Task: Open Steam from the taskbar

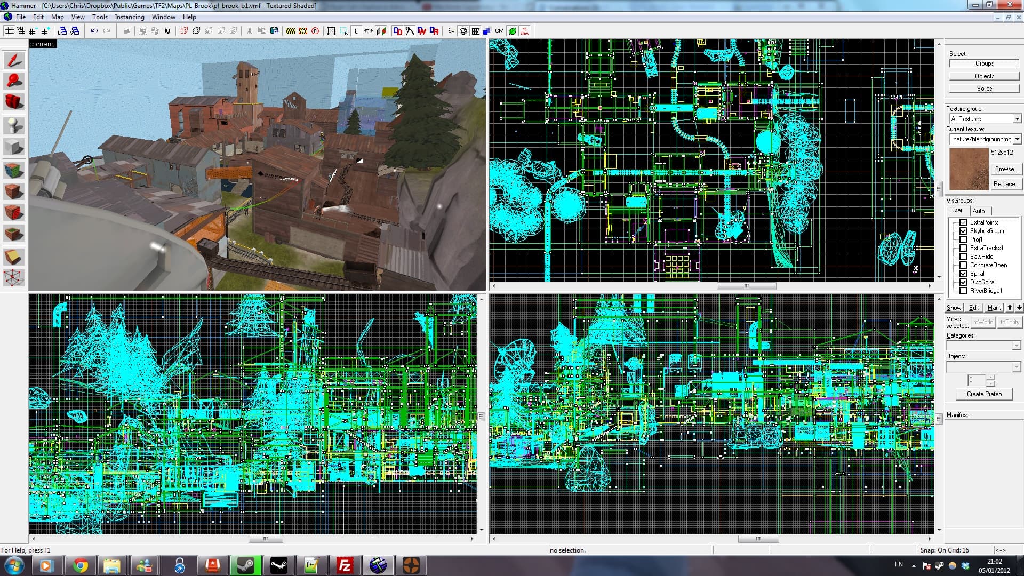Action: tap(246, 565)
